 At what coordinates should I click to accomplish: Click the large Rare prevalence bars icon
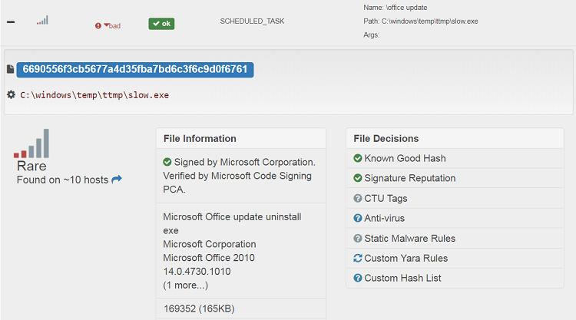pos(31,144)
